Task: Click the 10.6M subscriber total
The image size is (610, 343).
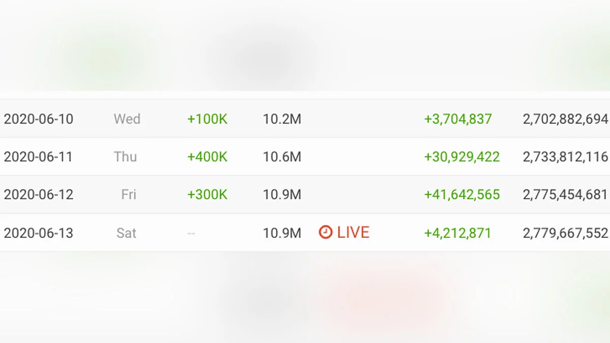Action: (x=282, y=157)
